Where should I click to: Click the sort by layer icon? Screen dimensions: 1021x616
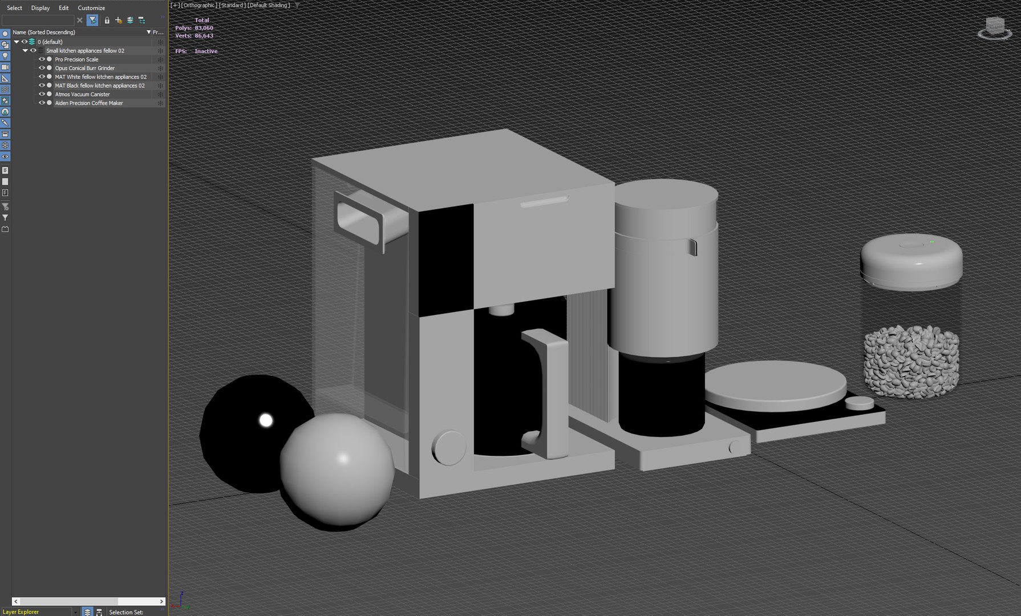click(87, 611)
